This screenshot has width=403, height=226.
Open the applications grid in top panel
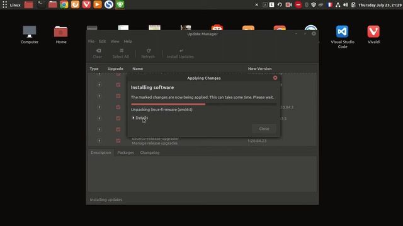coord(4,4)
